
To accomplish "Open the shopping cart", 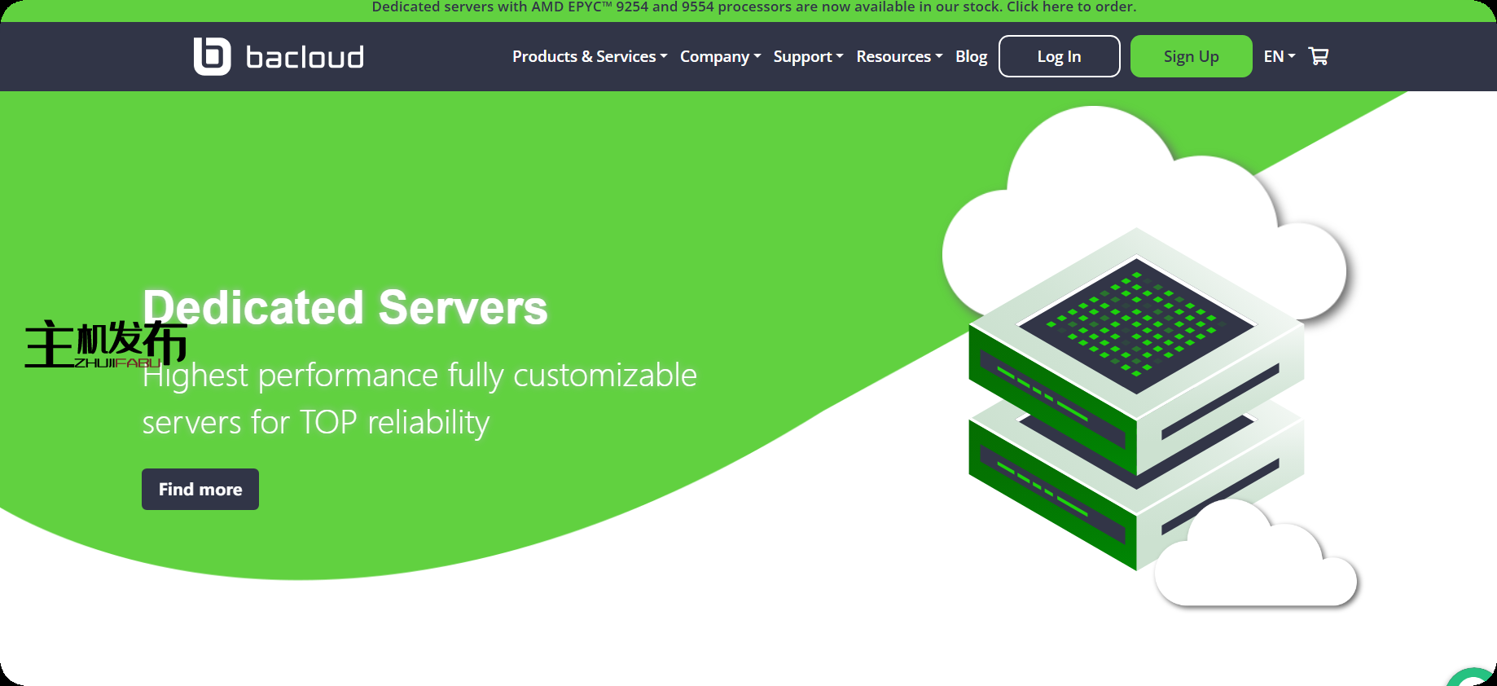I will click(x=1318, y=56).
